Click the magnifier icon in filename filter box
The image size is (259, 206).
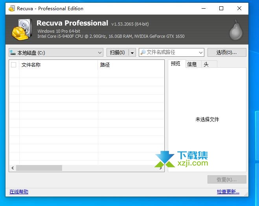point(143,52)
